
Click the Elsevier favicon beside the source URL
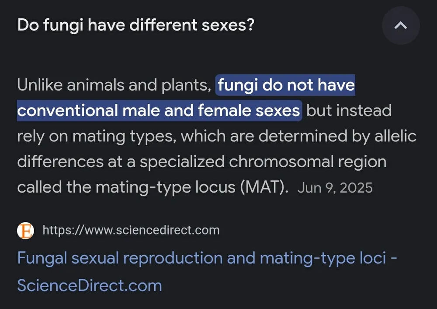pyautogui.click(x=26, y=231)
